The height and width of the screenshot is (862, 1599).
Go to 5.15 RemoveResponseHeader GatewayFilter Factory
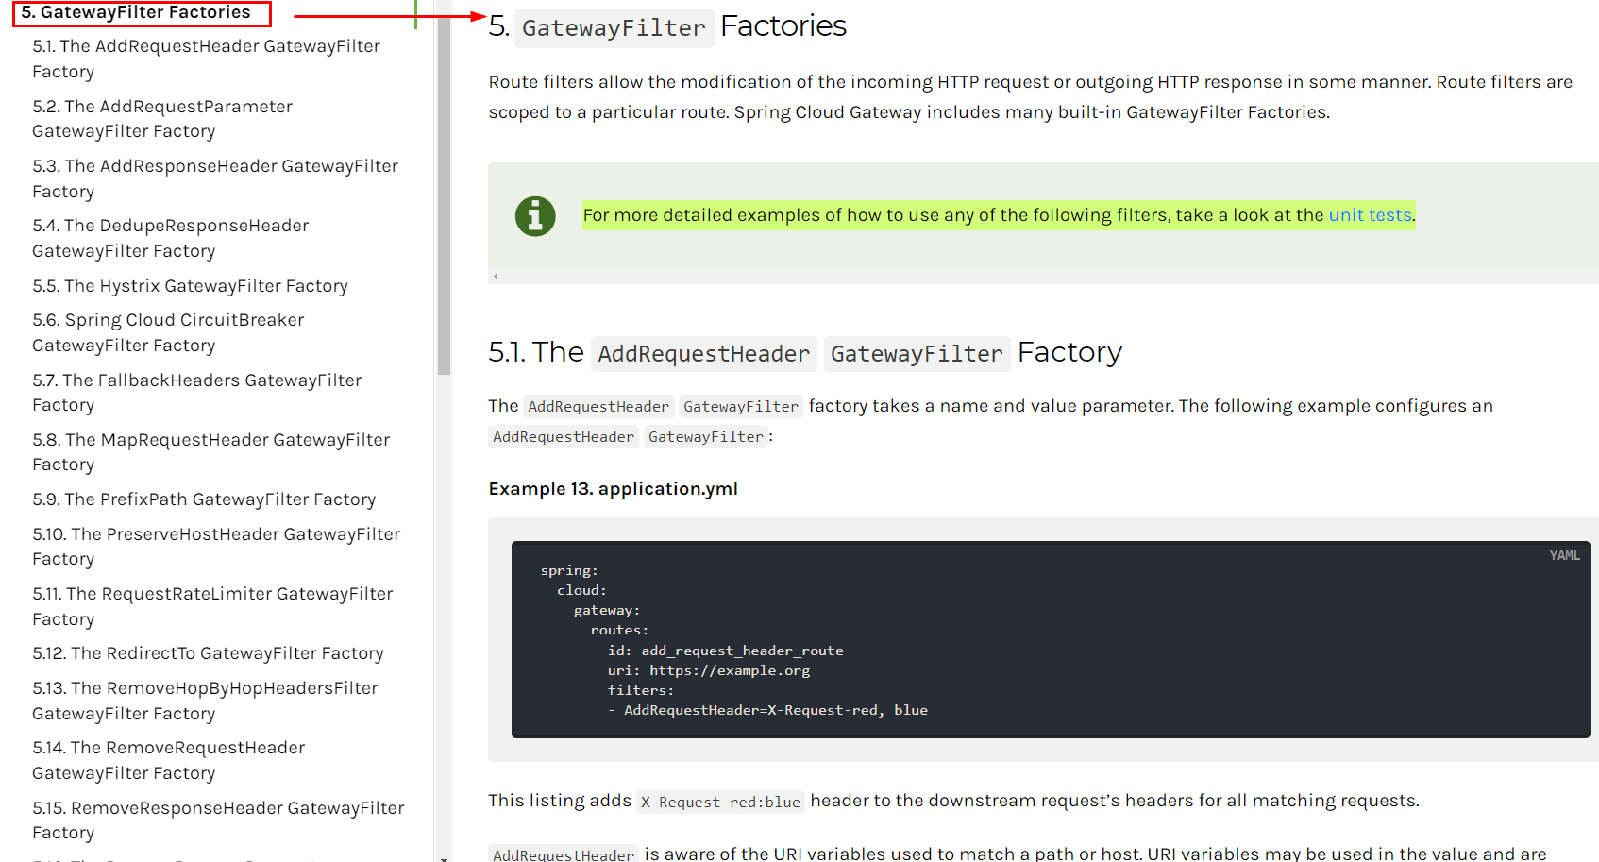click(218, 820)
